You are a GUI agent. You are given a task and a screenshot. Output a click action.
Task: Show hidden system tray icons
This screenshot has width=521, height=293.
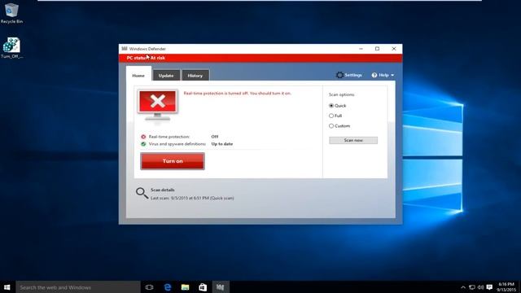[x=463, y=287]
